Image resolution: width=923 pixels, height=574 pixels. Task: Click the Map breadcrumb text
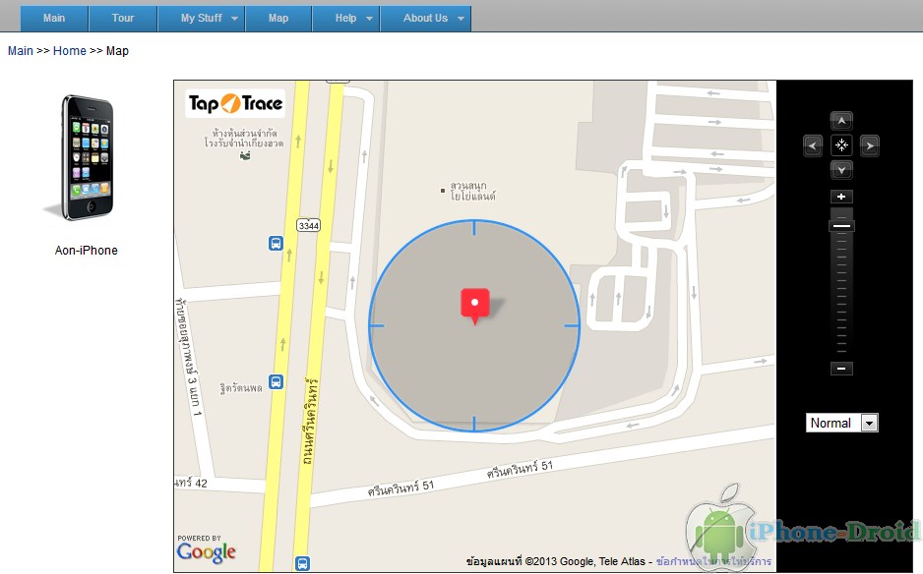pyautogui.click(x=117, y=51)
